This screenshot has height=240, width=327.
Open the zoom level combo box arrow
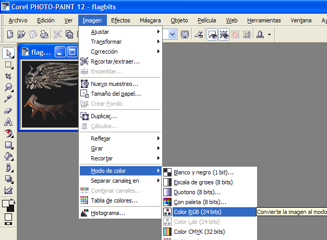tap(172, 34)
